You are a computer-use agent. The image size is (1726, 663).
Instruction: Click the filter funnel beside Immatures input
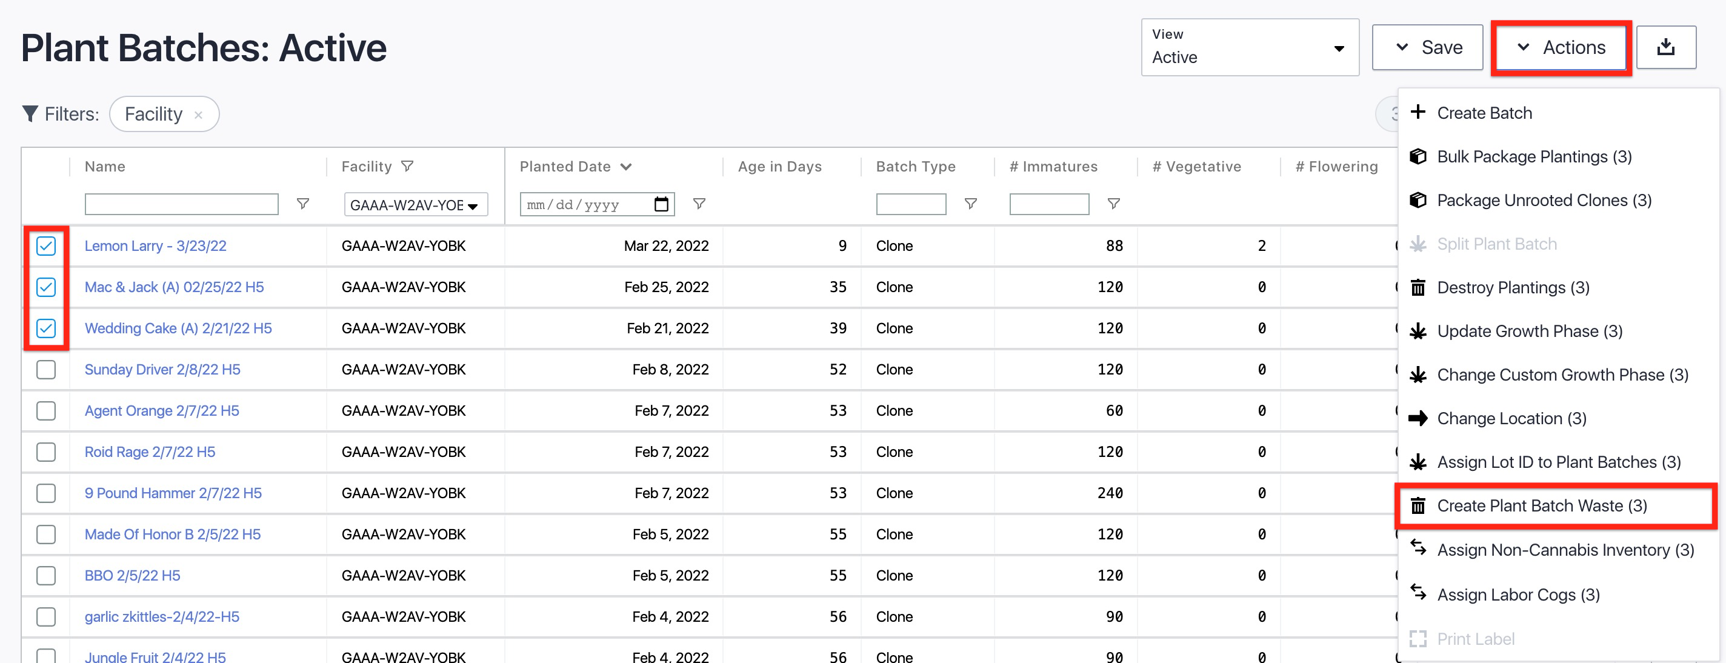click(x=1113, y=204)
